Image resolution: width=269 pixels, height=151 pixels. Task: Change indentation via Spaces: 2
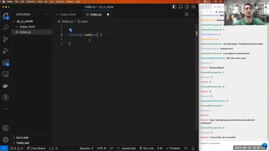click(86, 148)
